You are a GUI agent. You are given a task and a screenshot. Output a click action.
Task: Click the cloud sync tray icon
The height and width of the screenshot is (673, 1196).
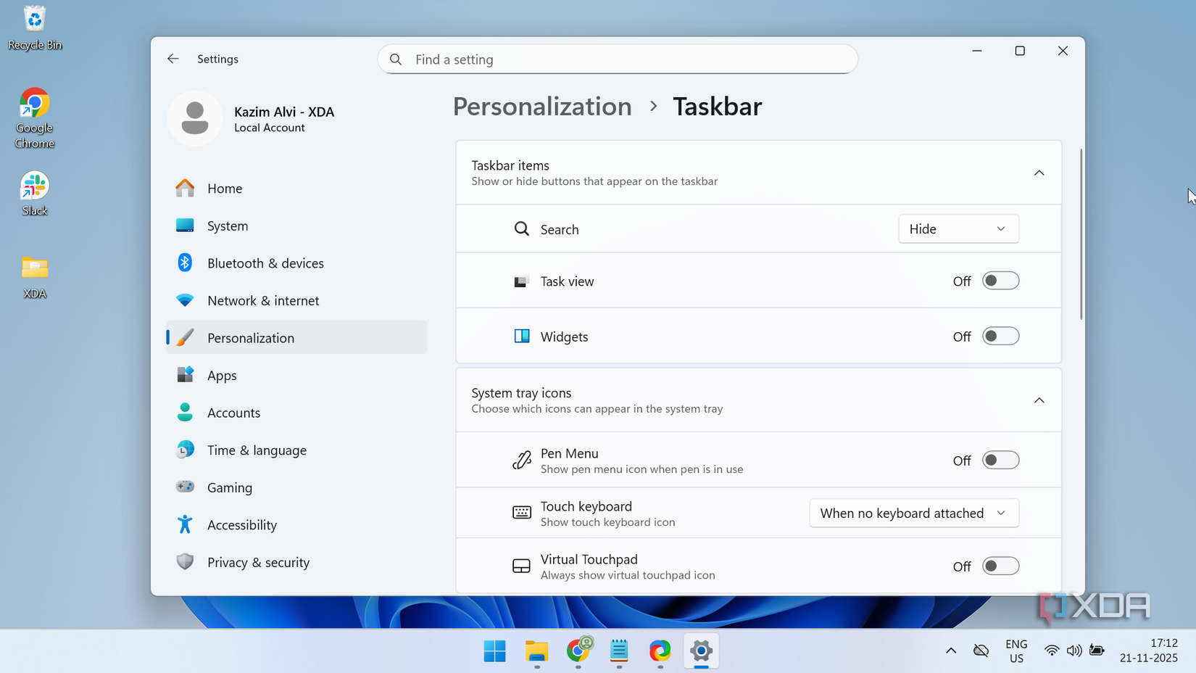981,651
